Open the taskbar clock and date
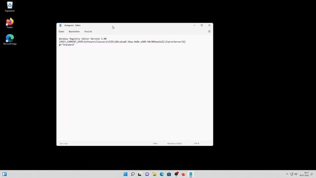The image size is (316, 178). 304,174
